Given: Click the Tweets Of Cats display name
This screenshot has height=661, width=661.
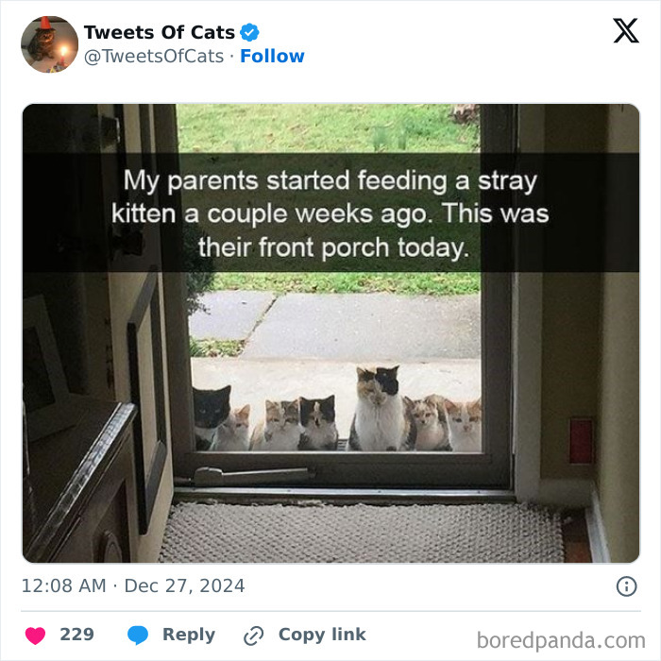Looking at the screenshot, I should coord(160,33).
